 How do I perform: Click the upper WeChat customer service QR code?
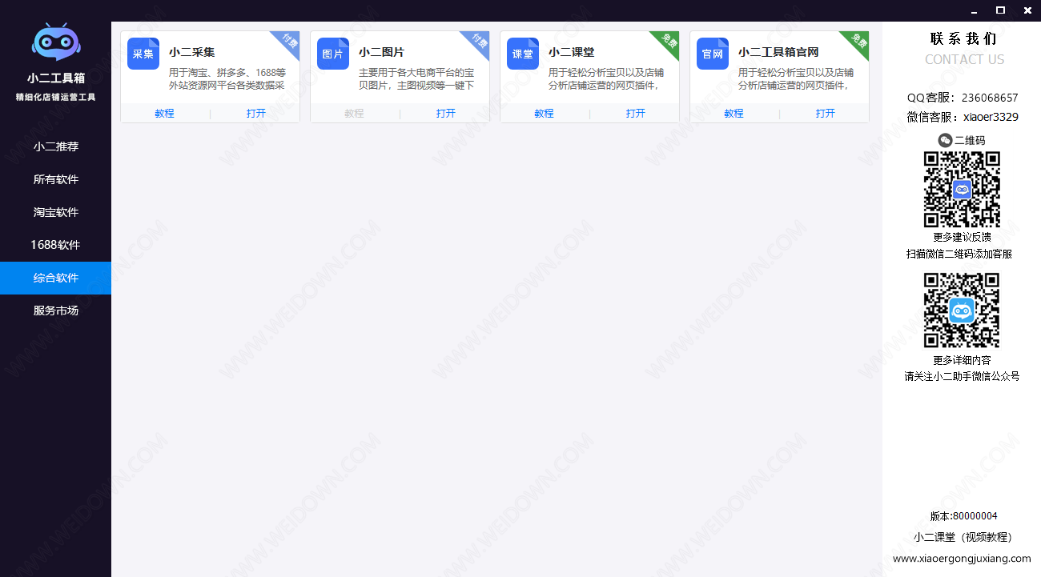pyautogui.click(x=962, y=190)
